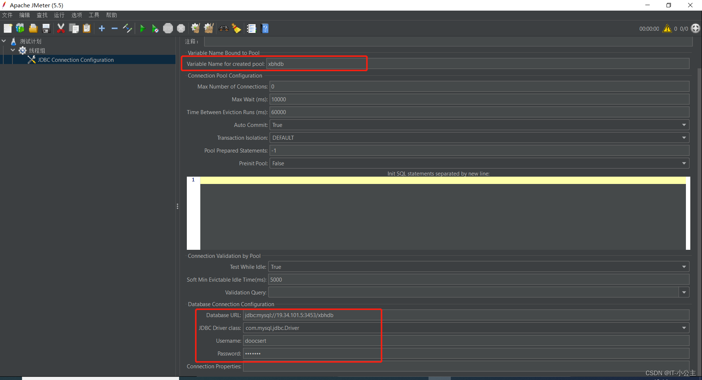Open the Function Helper list icon
This screenshot has height=380, width=702.
click(x=252, y=28)
